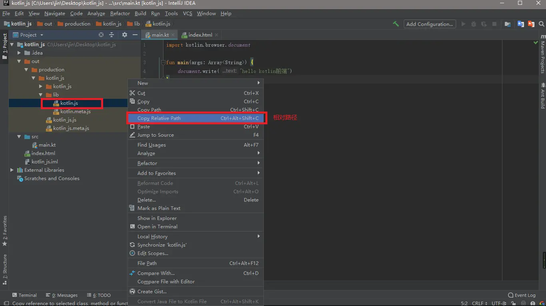Open the Build menu in menu bar
Viewport: 546px width, 306px height.
140,14
